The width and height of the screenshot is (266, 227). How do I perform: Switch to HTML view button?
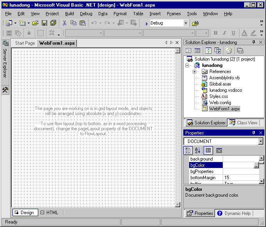[50, 213]
